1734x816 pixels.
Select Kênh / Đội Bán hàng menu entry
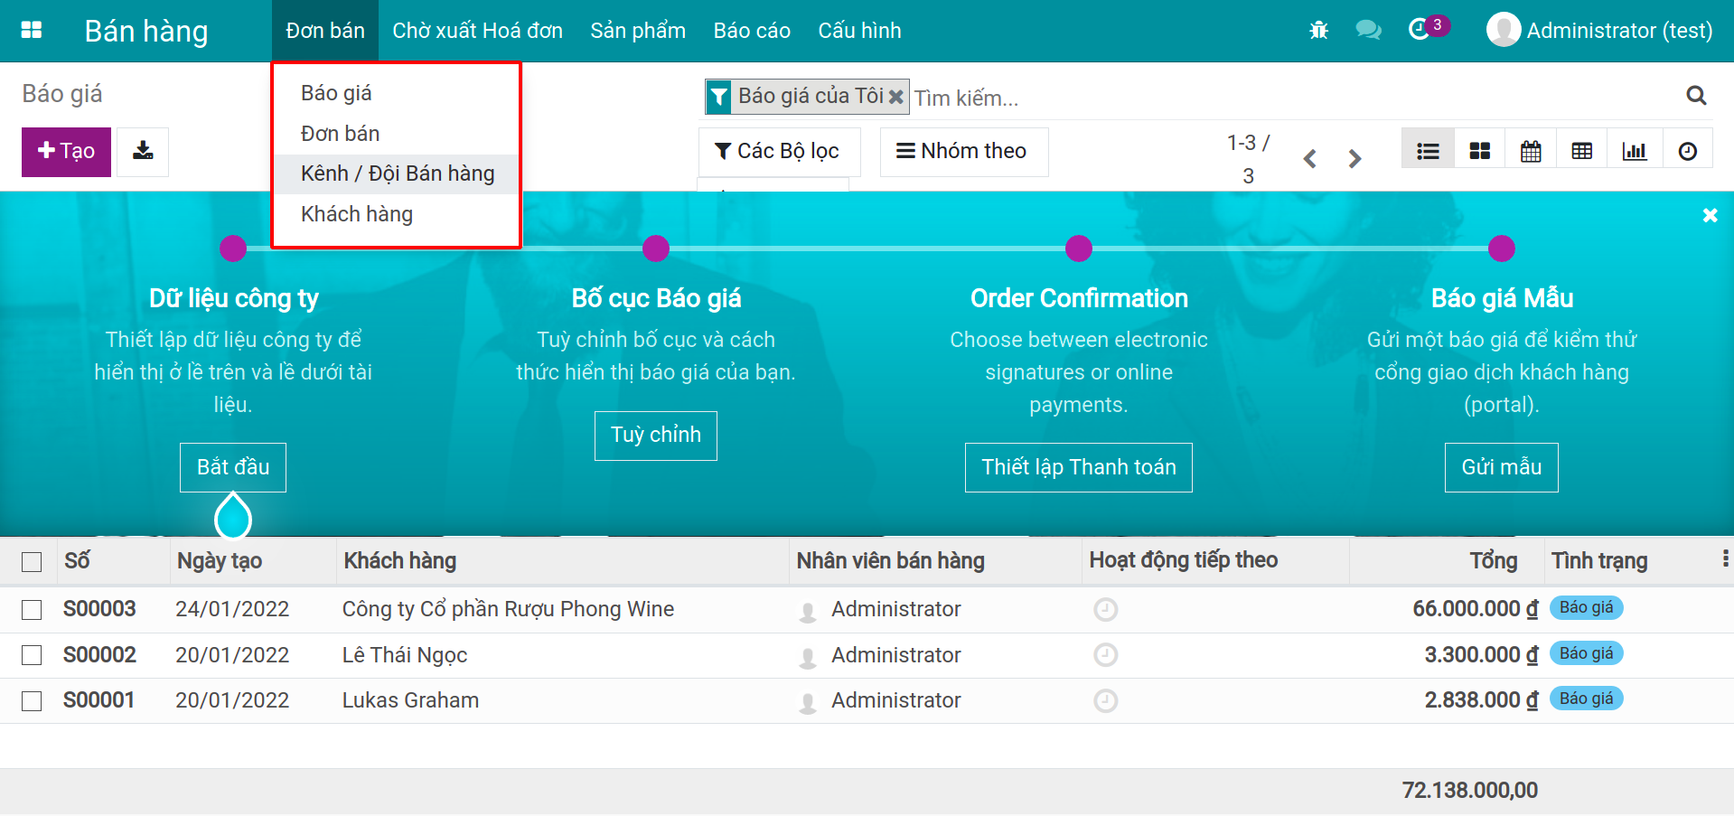tap(397, 174)
